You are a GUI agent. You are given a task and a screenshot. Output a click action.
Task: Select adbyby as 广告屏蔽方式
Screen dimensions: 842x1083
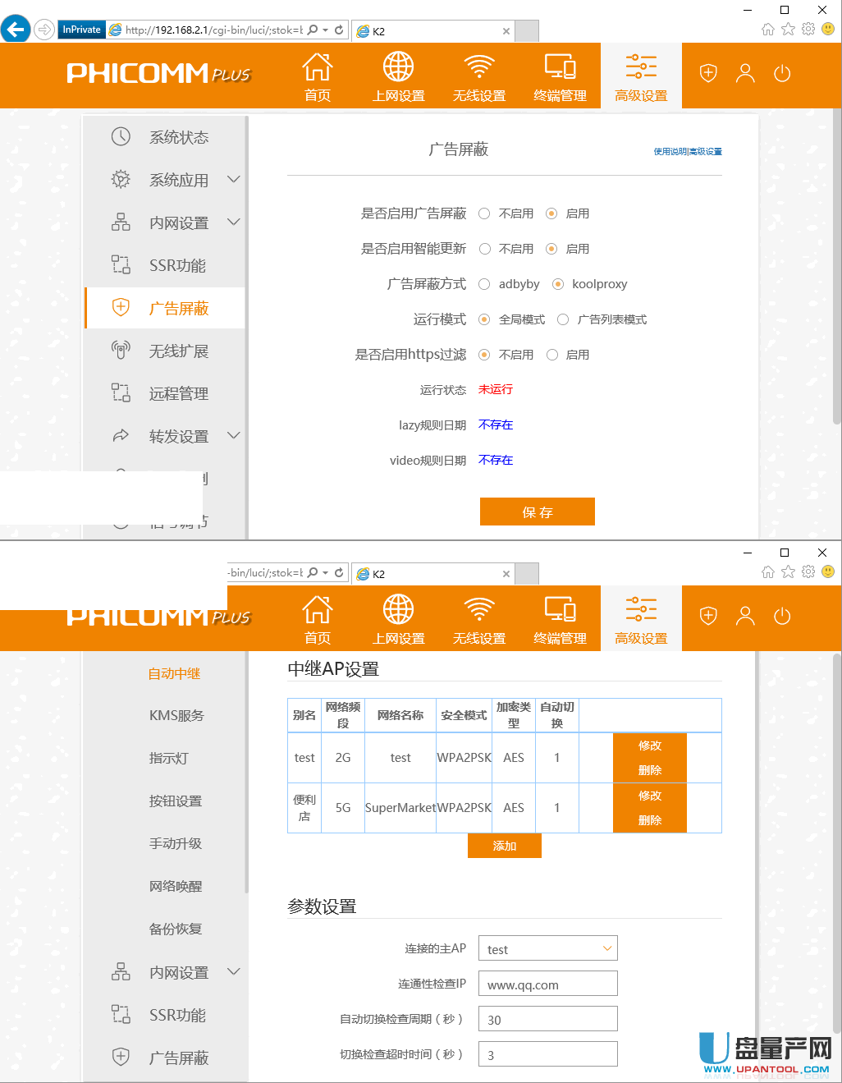pyautogui.click(x=484, y=284)
